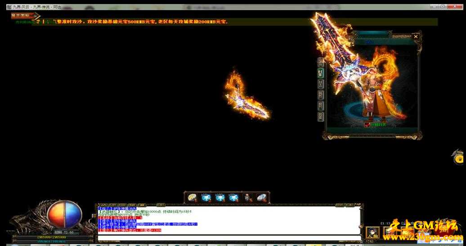Select the fourth chat channel tab
The image size is (466, 246).
pyautogui.click(x=132, y=205)
